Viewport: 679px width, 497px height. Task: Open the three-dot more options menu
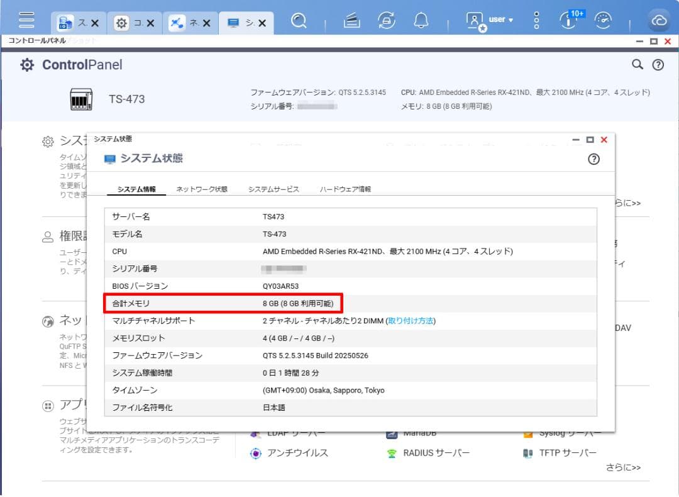[x=536, y=21]
